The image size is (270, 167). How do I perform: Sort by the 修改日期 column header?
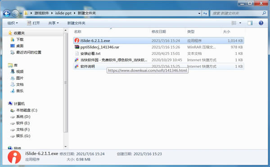tap(158, 32)
